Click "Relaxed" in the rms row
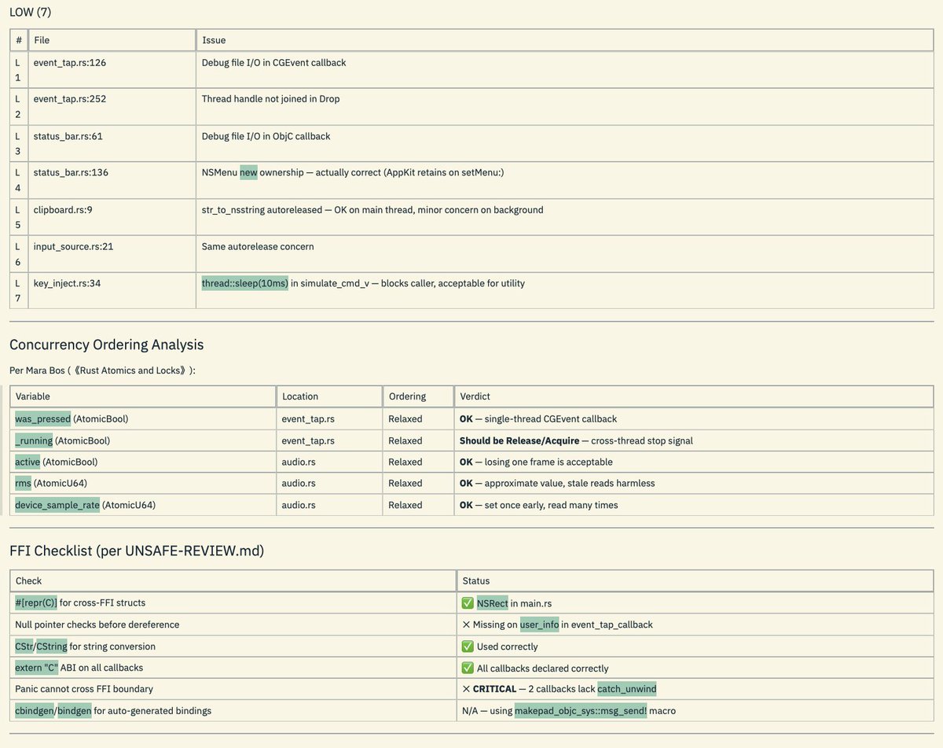The width and height of the screenshot is (943, 748). pos(405,483)
